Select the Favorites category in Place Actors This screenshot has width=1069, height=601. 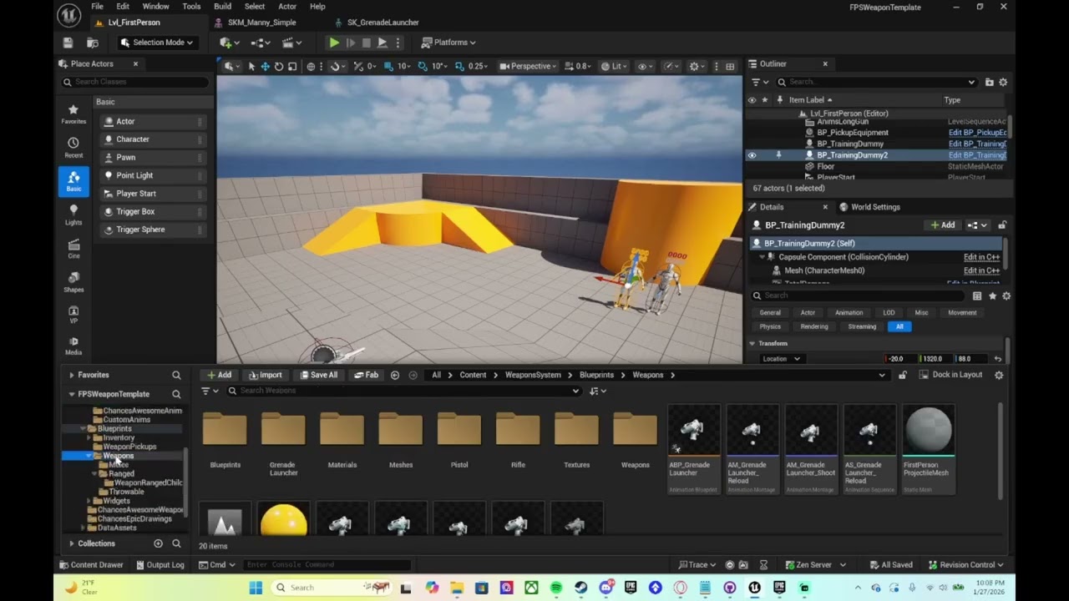pos(73,114)
